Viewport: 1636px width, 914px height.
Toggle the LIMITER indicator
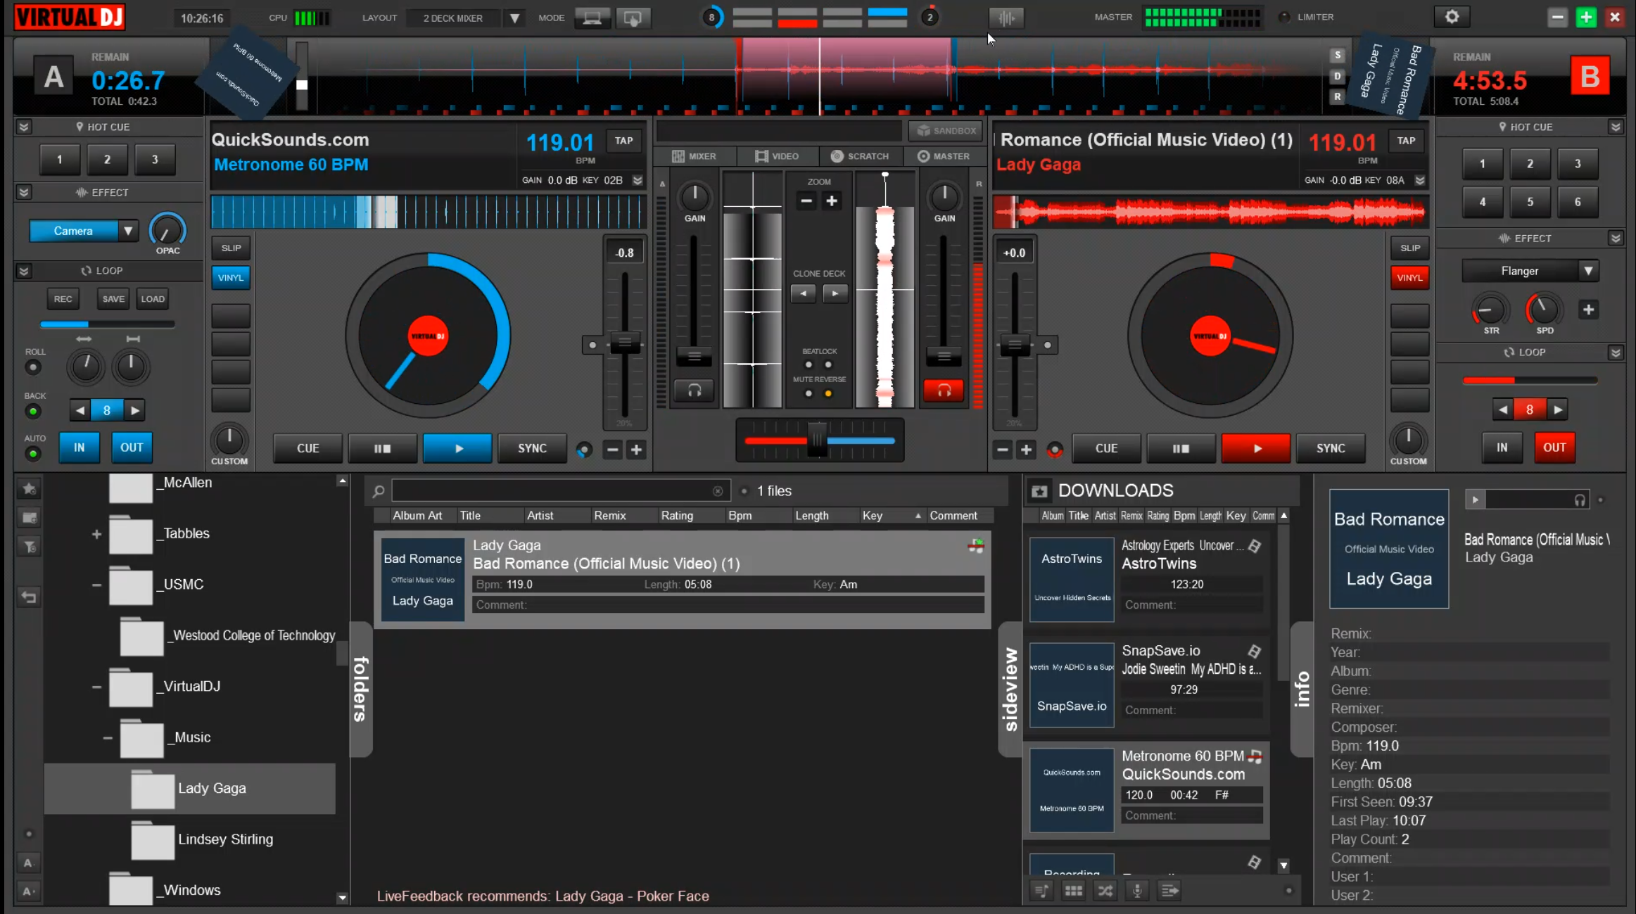pyautogui.click(x=1283, y=17)
